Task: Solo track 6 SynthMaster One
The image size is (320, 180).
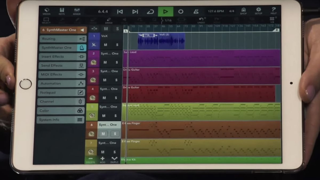Action: (115, 134)
